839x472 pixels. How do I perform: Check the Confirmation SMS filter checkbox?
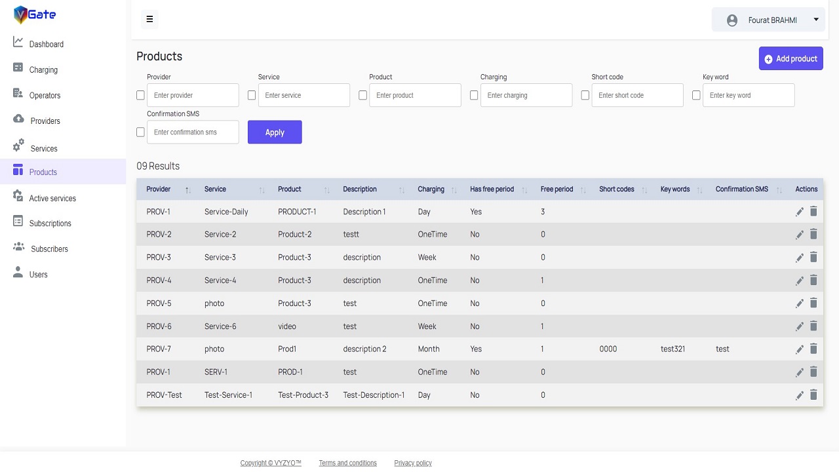[x=140, y=132]
